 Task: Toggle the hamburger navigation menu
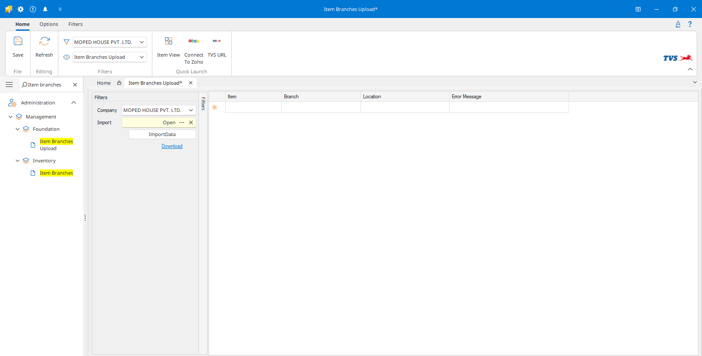pyautogui.click(x=9, y=85)
